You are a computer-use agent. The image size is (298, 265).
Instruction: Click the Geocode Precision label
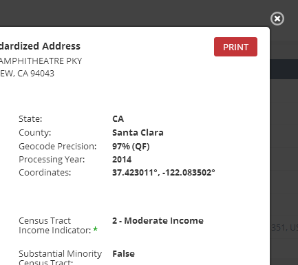[58, 147]
